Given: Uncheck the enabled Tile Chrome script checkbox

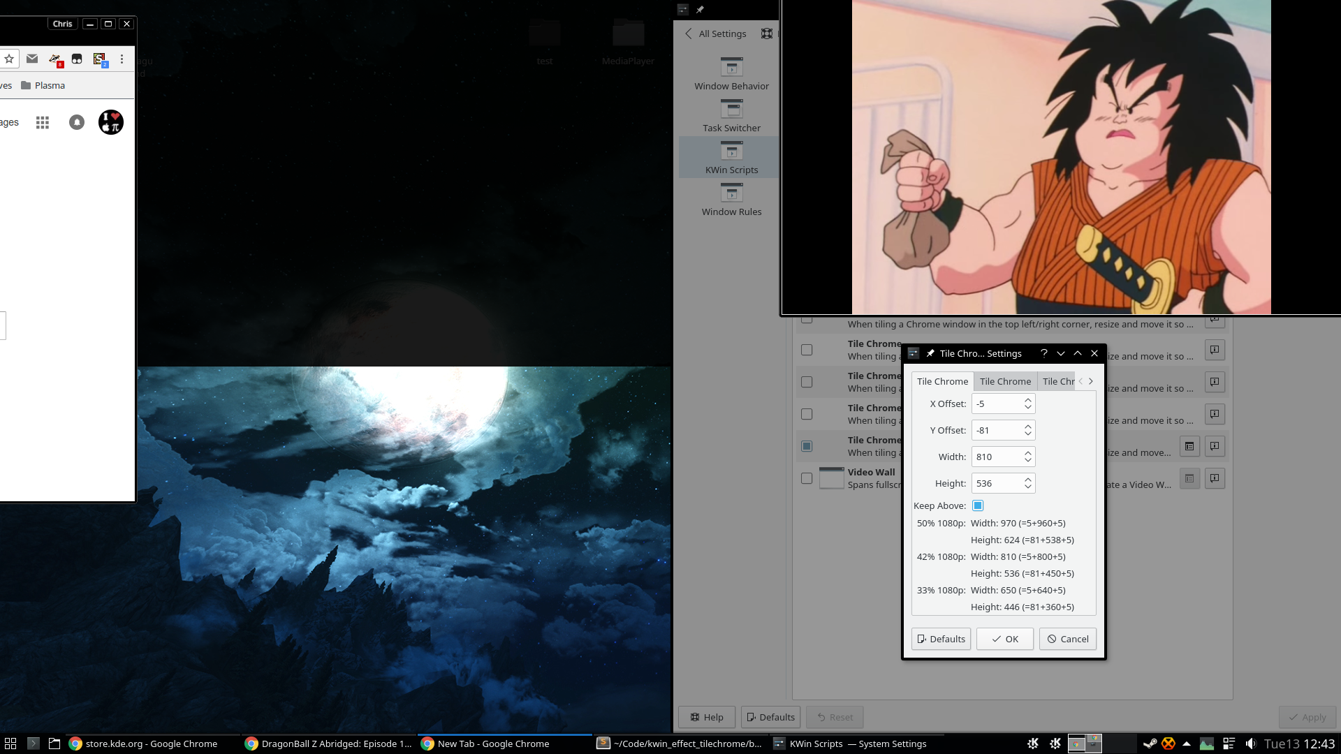Looking at the screenshot, I should click(807, 446).
